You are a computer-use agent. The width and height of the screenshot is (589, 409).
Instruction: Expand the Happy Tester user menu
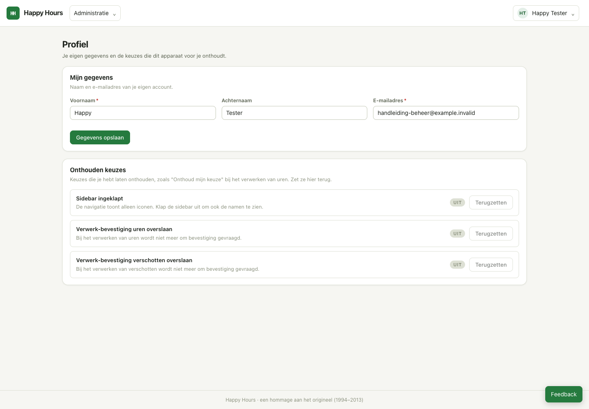pyautogui.click(x=546, y=13)
